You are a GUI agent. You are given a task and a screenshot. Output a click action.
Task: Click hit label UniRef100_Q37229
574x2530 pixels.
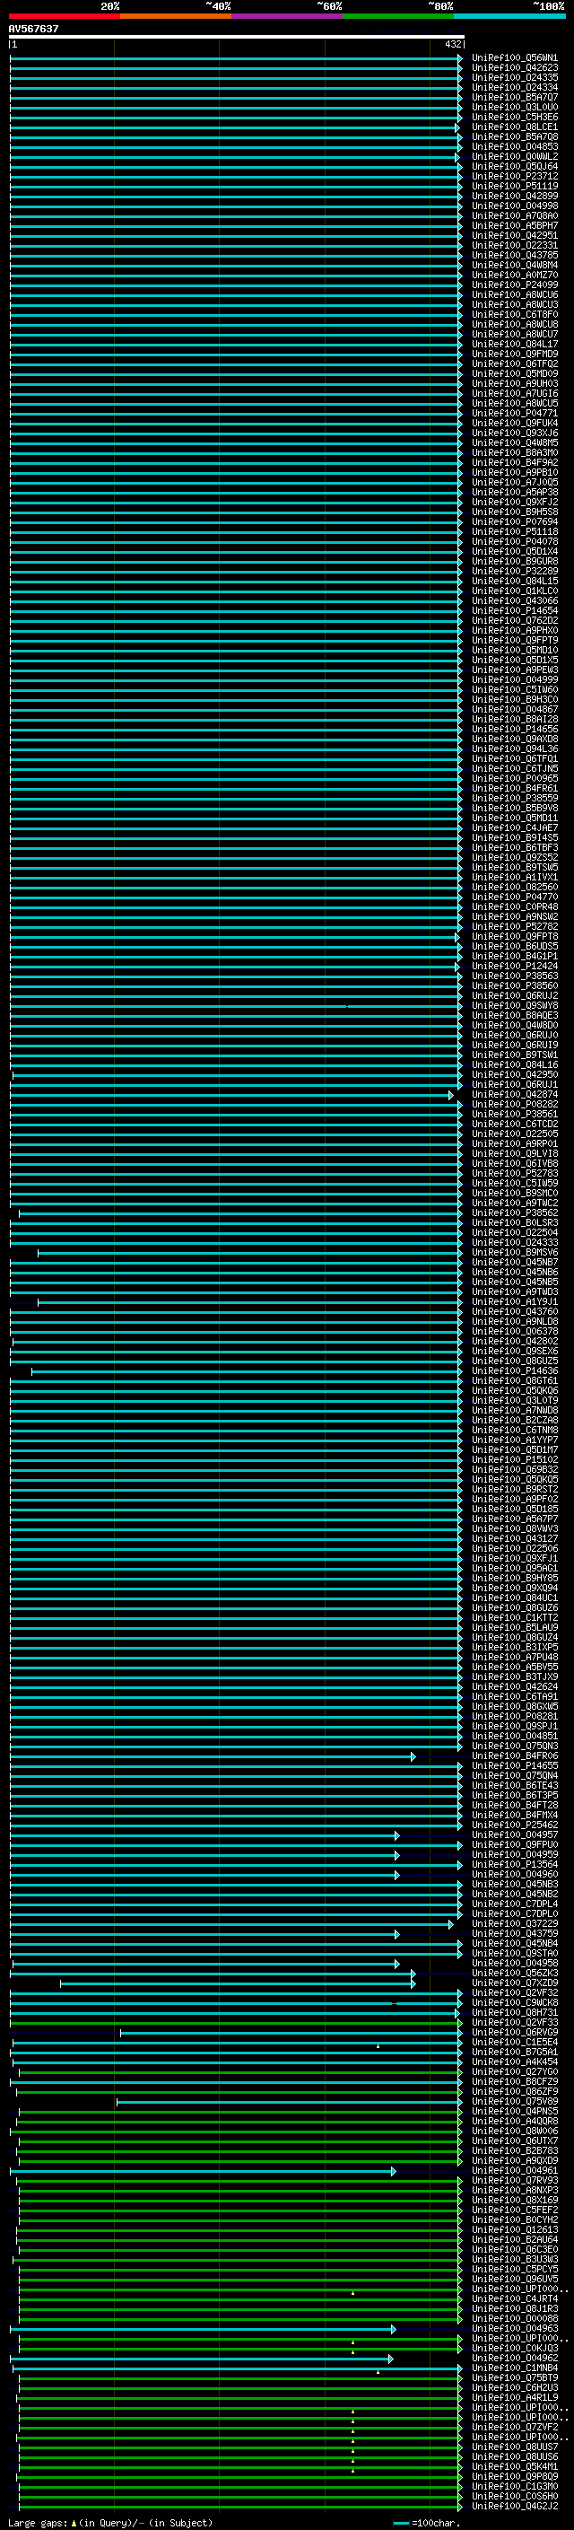pos(515,1923)
